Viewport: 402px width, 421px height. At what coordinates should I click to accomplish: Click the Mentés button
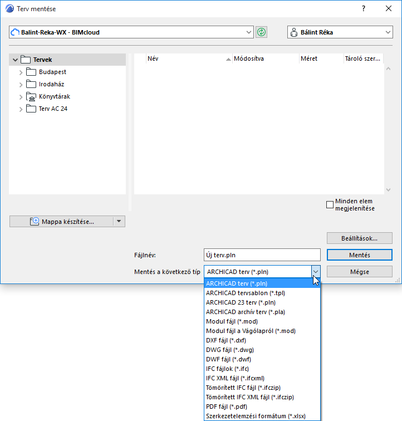pyautogui.click(x=359, y=255)
